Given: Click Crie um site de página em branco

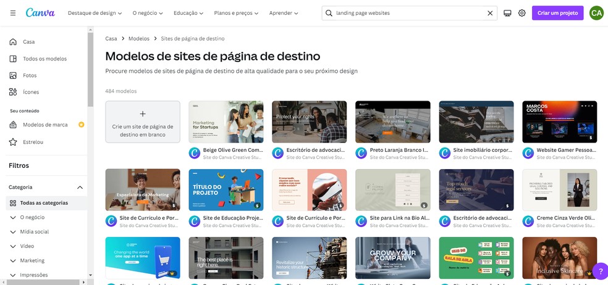Looking at the screenshot, I should pos(143,122).
